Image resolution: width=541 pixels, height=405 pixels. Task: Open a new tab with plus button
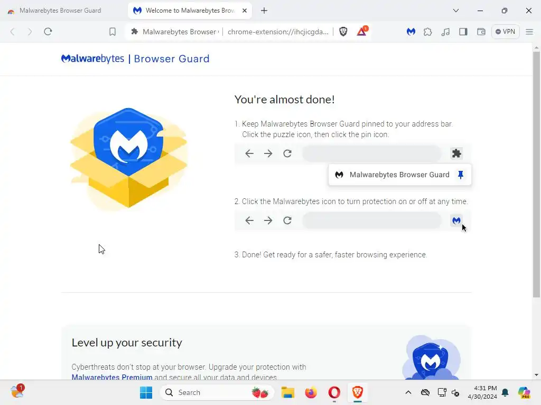(x=264, y=11)
